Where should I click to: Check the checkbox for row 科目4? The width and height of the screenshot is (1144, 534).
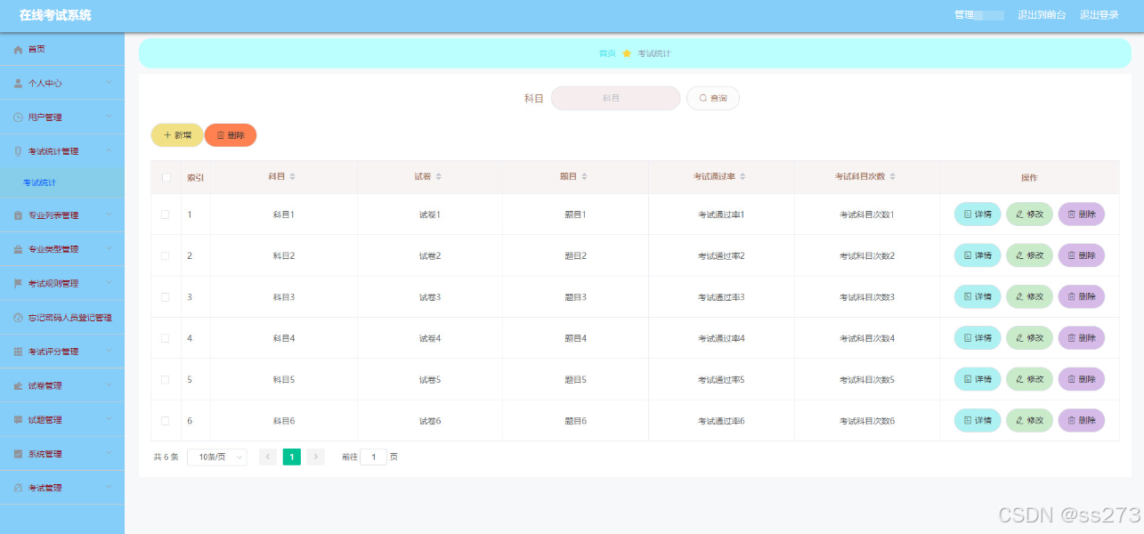(x=165, y=338)
